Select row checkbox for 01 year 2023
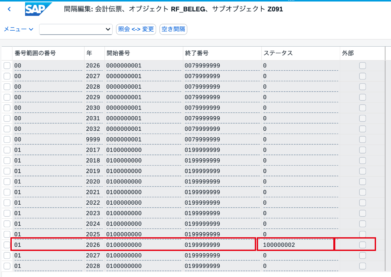391x277 pixels. click(x=7, y=213)
